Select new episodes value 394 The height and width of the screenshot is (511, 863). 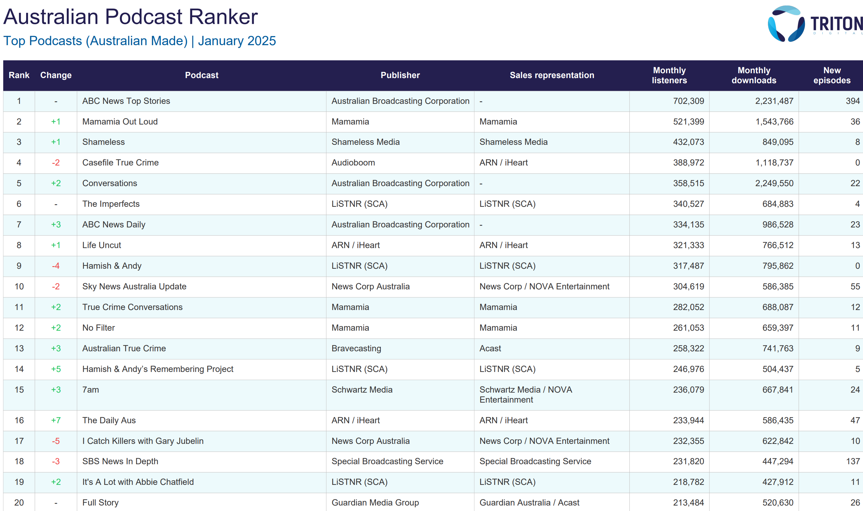853,101
